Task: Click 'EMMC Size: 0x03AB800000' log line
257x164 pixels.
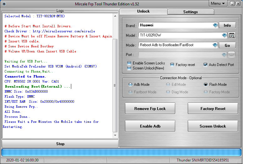Action: [x=26, y=91]
